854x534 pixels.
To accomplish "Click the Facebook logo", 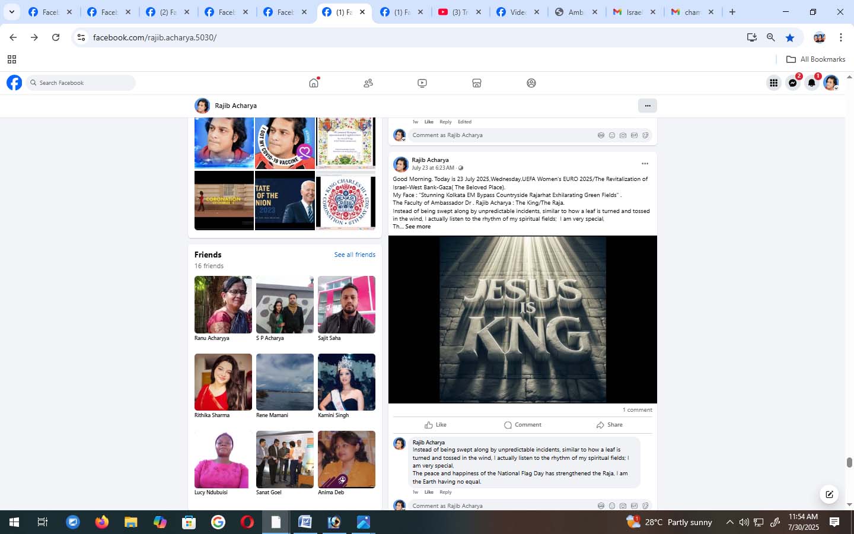I will pos(14,82).
